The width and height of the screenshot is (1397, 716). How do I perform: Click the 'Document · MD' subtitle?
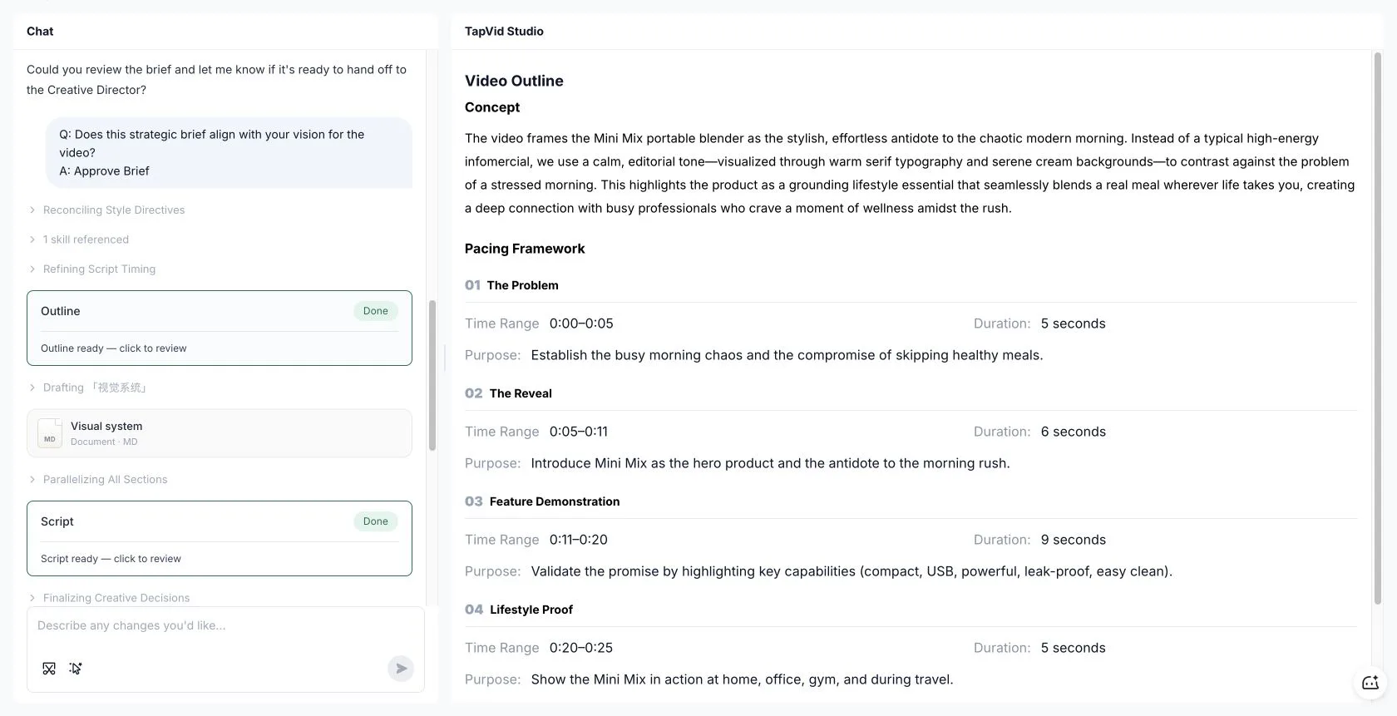click(x=104, y=442)
